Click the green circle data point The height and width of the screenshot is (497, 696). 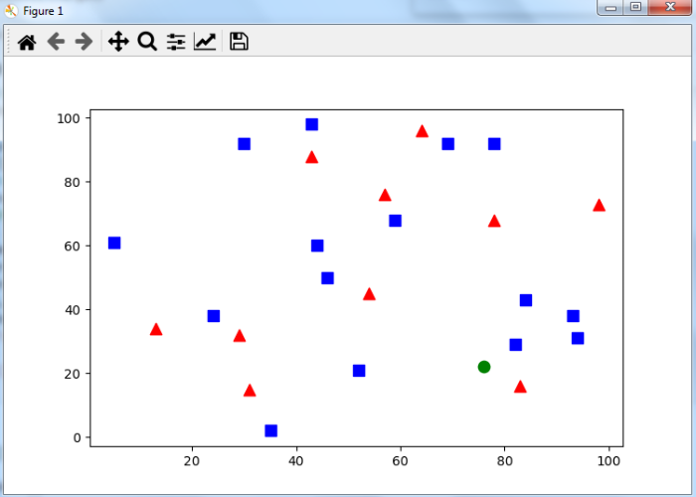tap(484, 367)
